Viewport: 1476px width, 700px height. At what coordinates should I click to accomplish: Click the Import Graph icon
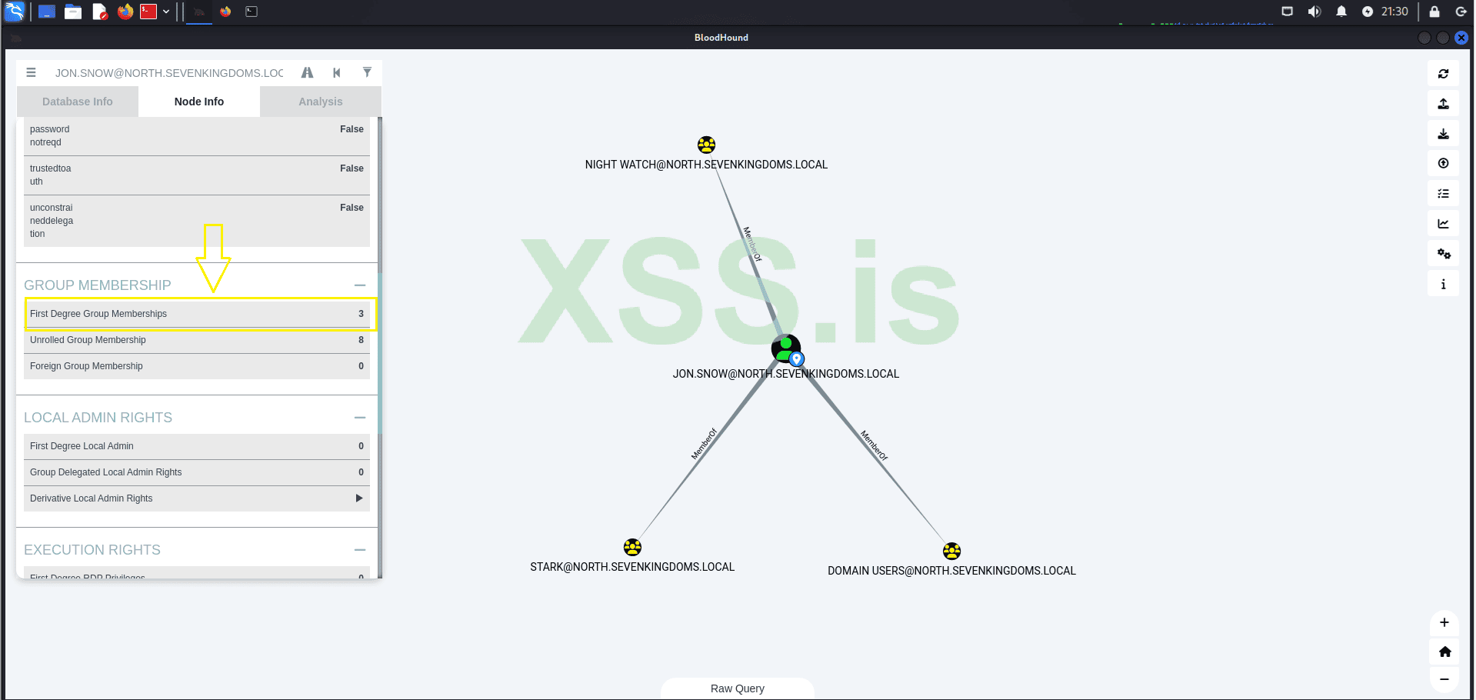(x=1443, y=134)
